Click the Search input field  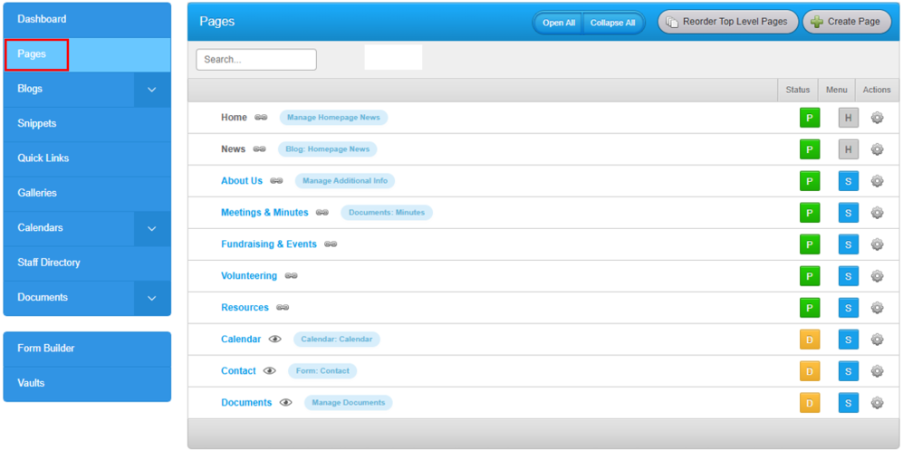point(256,60)
